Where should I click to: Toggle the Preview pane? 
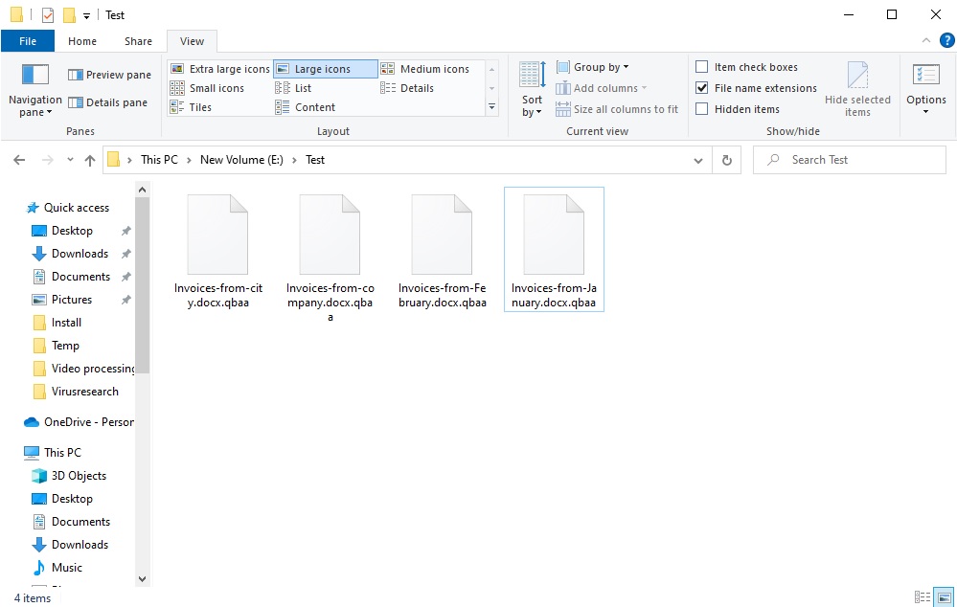109,75
